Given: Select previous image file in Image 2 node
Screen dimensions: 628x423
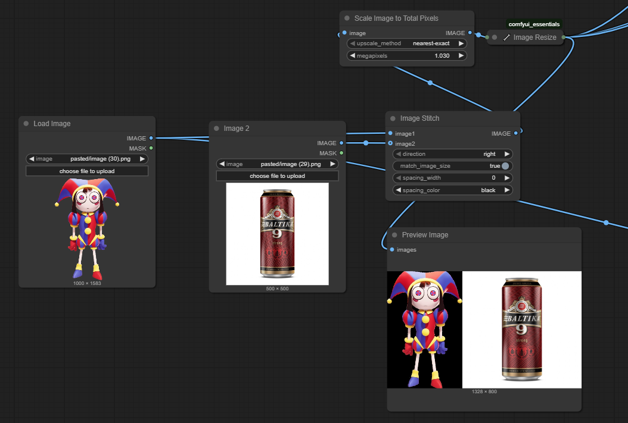Looking at the screenshot, I should [222, 164].
